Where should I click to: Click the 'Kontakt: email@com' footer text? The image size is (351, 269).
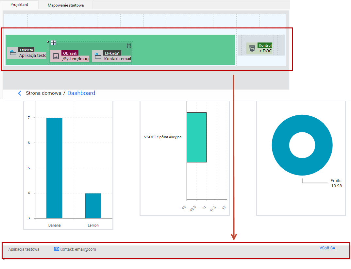(x=78, y=249)
